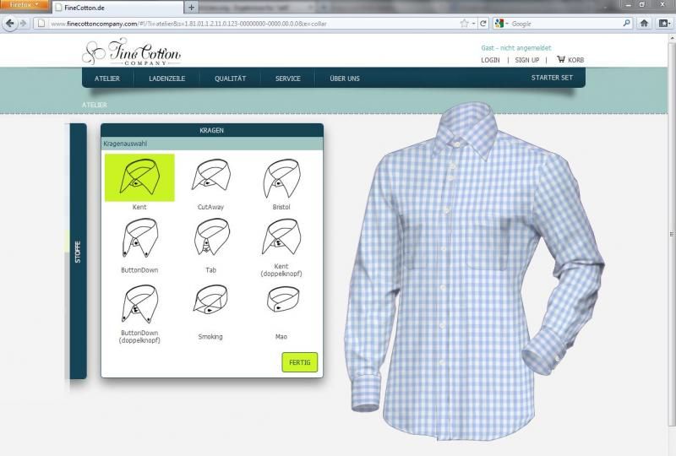Select the Kent collar style
Screen dimensions: 676x456
coord(139,177)
